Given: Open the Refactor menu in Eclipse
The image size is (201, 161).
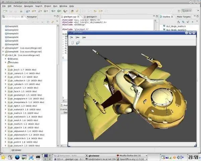Looking at the screenshot, I should click(18, 6).
